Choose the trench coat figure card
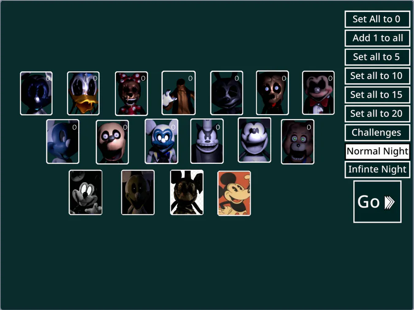 (x=178, y=93)
